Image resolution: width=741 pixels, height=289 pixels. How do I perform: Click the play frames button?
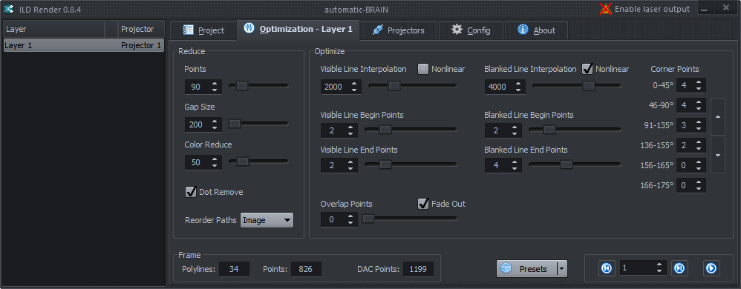coord(711,268)
